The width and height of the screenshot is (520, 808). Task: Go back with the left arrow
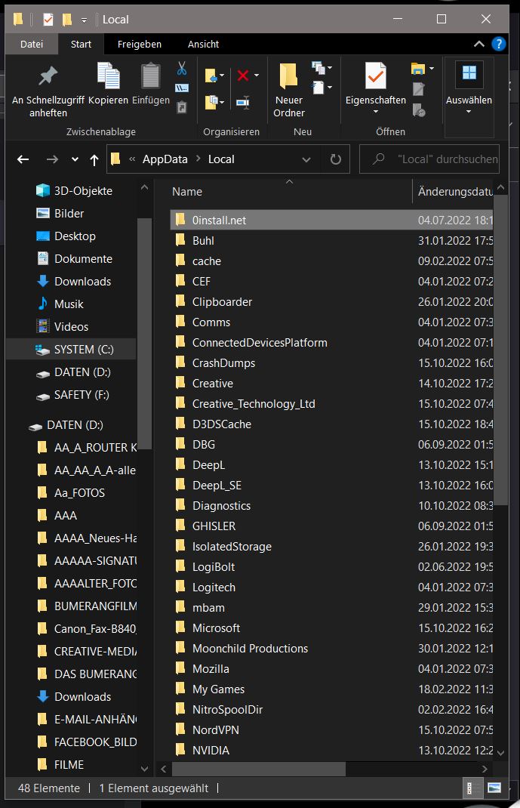click(23, 159)
